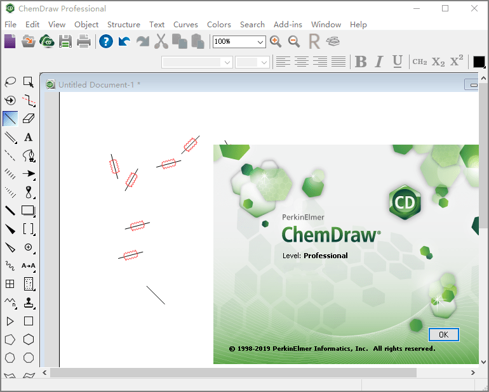Set right text alignment
489x392 pixels.
pyautogui.click(x=320, y=62)
